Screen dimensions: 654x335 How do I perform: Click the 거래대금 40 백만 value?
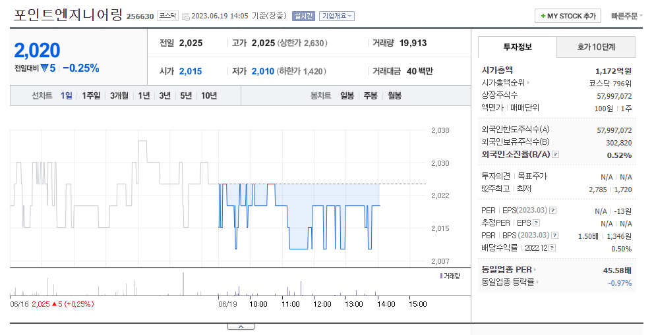(x=419, y=71)
